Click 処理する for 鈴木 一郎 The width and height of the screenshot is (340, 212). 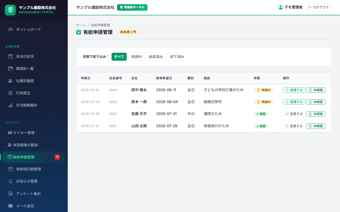[294, 102]
